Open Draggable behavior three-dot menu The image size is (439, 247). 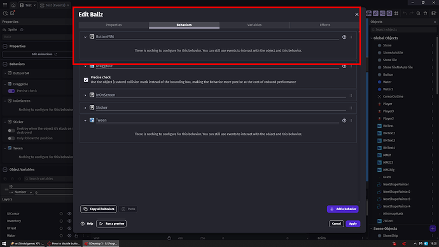[x=351, y=66]
